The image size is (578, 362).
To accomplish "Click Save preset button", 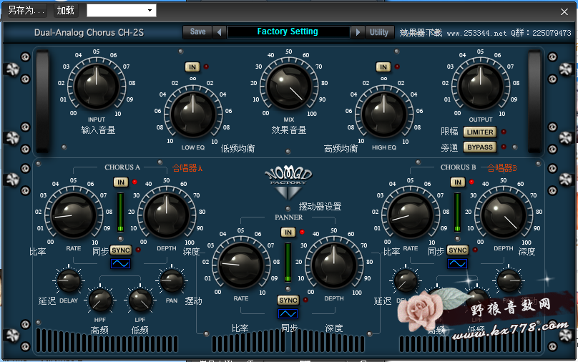I will coord(197,32).
